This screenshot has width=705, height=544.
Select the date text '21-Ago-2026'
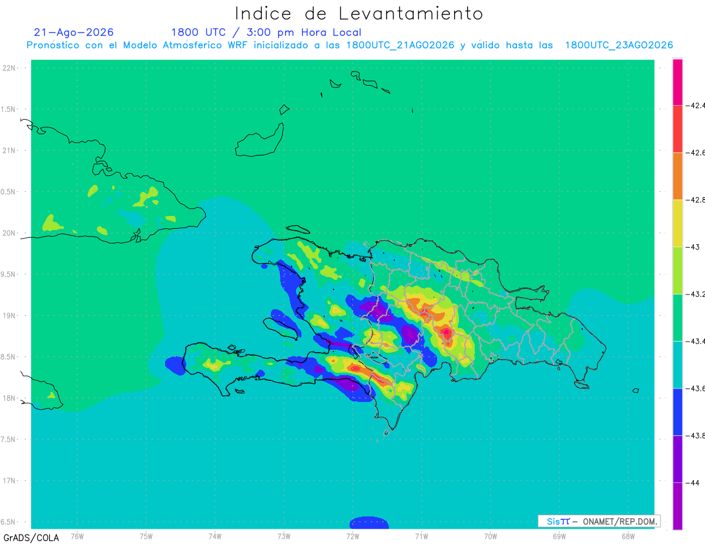click(x=73, y=32)
